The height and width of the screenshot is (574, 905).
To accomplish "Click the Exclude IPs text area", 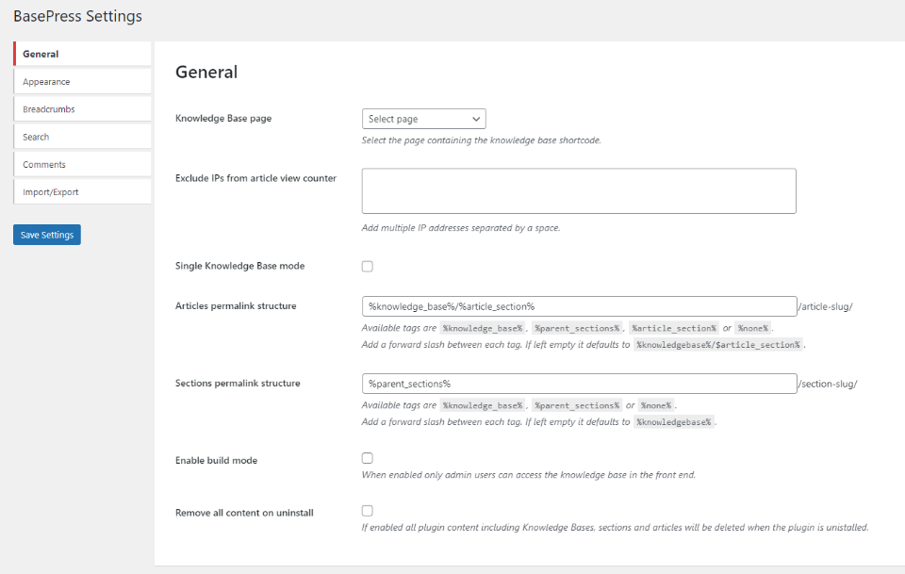I will pyautogui.click(x=578, y=189).
